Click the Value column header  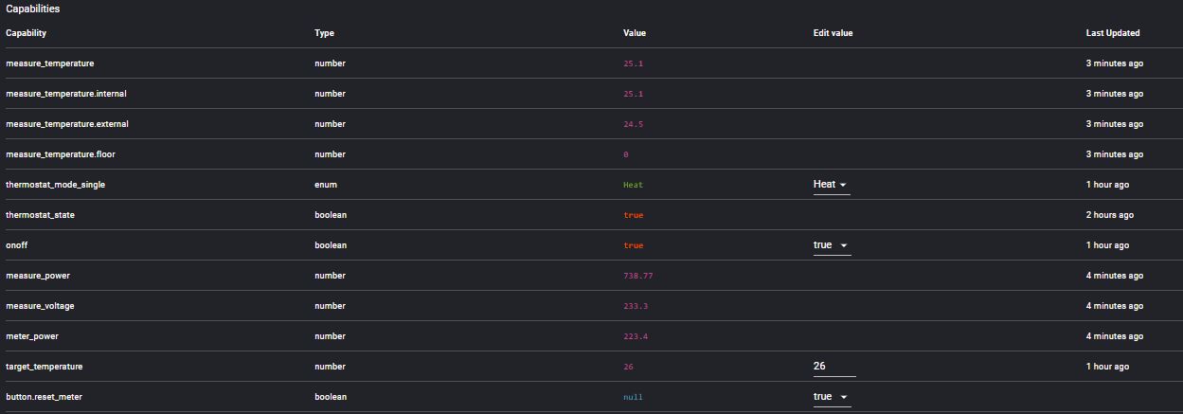click(635, 33)
